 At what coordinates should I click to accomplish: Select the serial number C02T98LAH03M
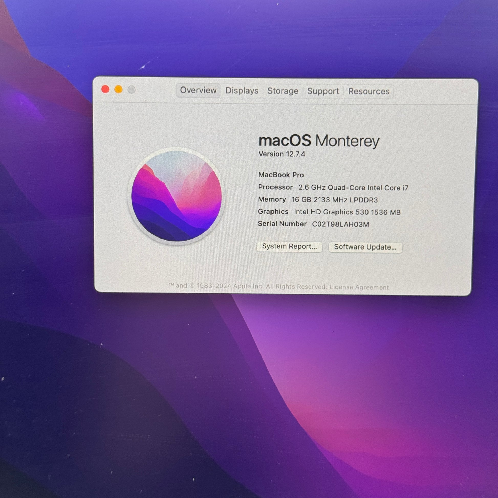pos(340,224)
